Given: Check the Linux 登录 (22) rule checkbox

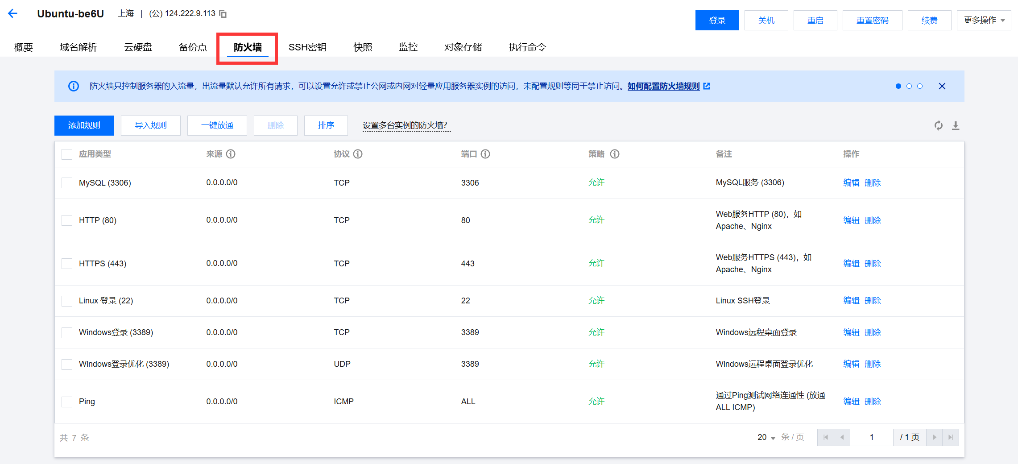Looking at the screenshot, I should (67, 301).
